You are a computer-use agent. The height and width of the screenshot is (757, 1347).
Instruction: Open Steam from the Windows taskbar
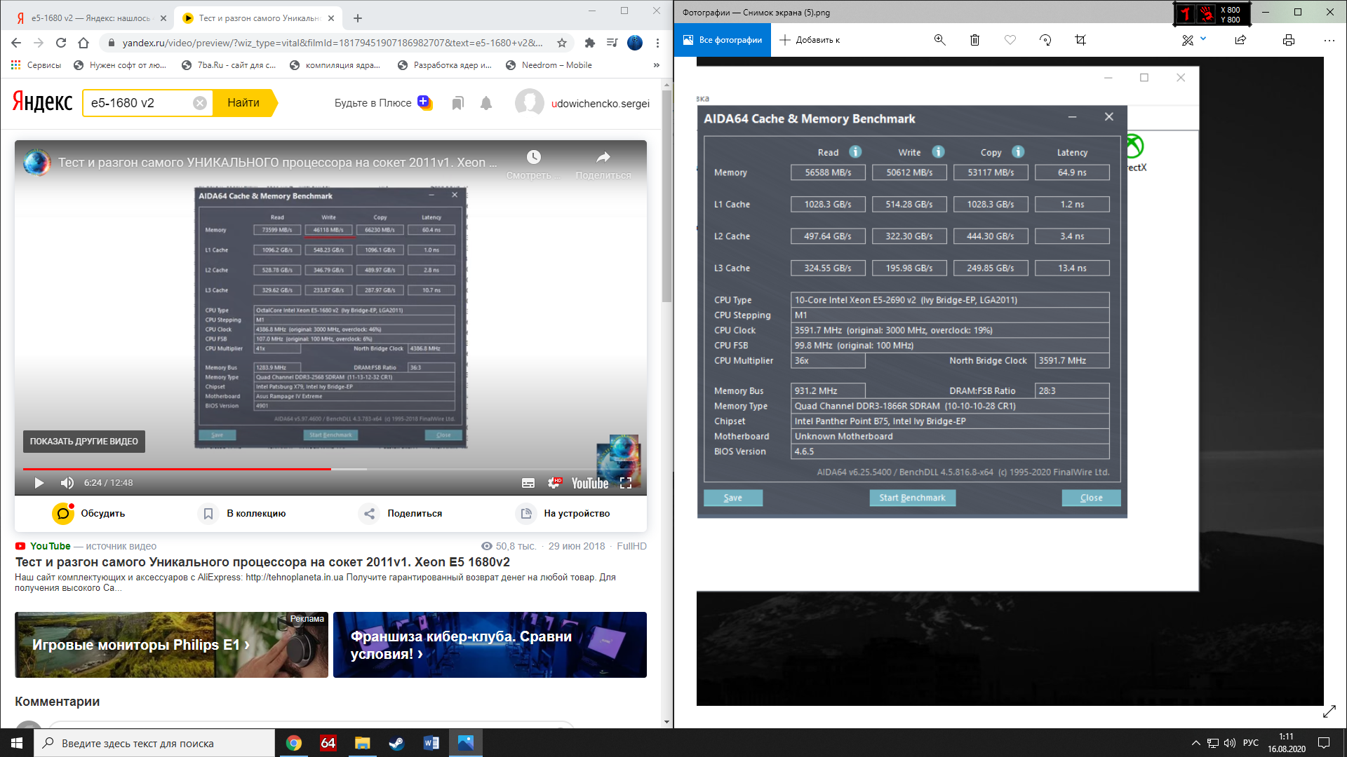click(397, 743)
